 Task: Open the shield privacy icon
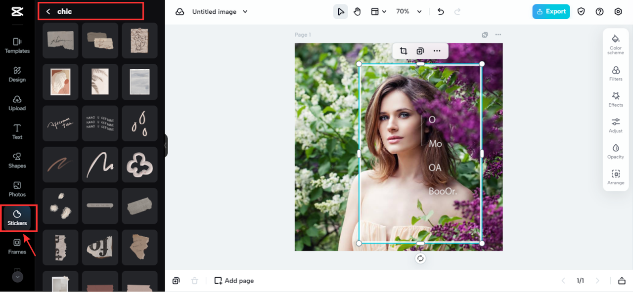(x=581, y=11)
